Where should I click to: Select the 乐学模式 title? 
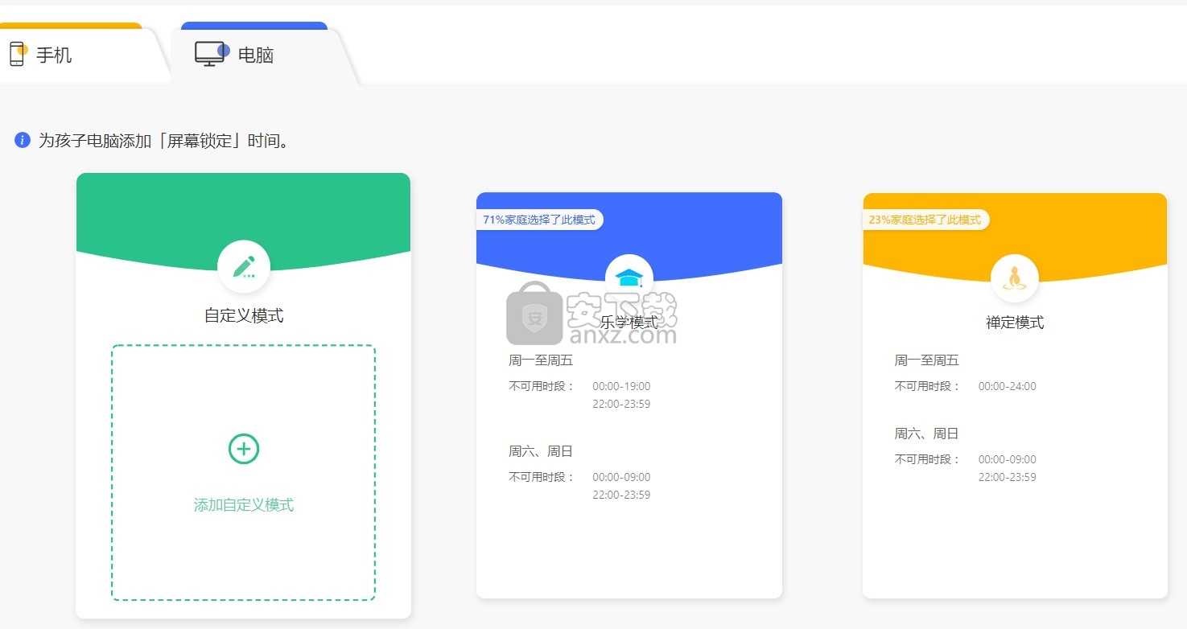[x=629, y=323]
